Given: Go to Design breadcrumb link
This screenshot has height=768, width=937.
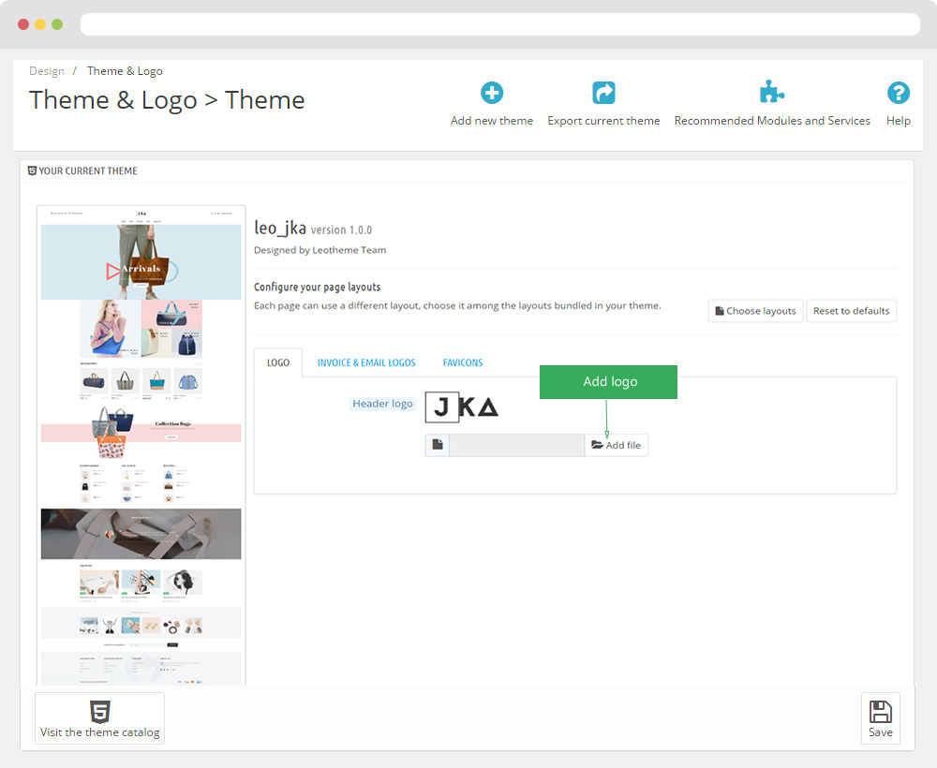Looking at the screenshot, I should (x=47, y=71).
